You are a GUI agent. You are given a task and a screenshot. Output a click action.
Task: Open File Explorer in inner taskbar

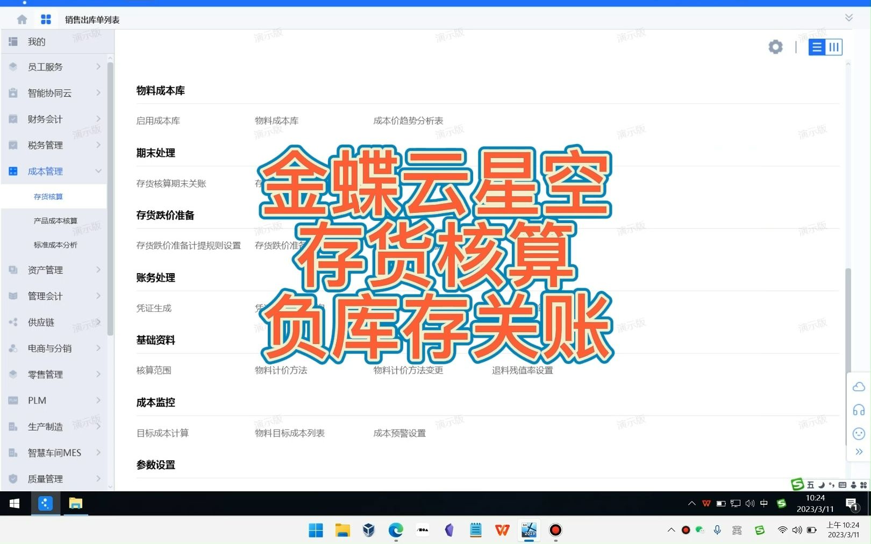[x=75, y=504]
